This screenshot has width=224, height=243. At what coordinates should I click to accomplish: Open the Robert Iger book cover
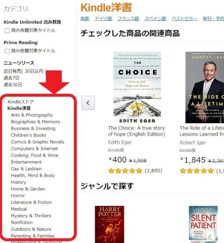(x=205, y=87)
